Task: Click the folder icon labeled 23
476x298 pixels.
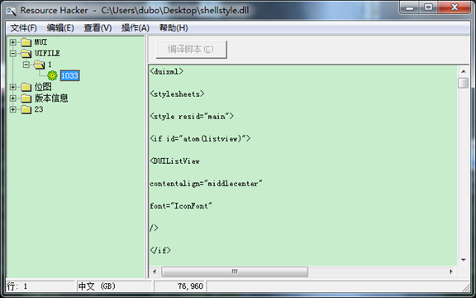Action: 26,109
